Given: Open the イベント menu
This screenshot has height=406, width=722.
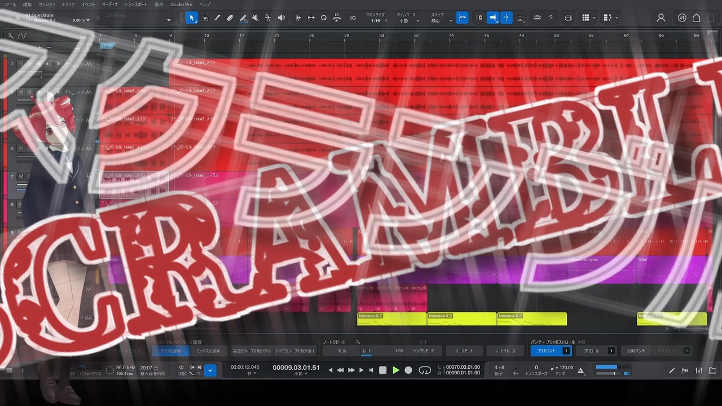Looking at the screenshot, I should pos(88,4).
